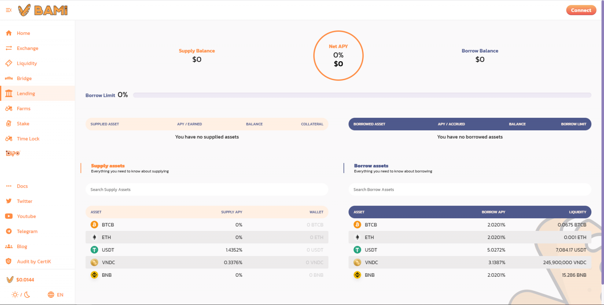Go to the Exchange page
604x305 pixels.
(x=37, y=48)
